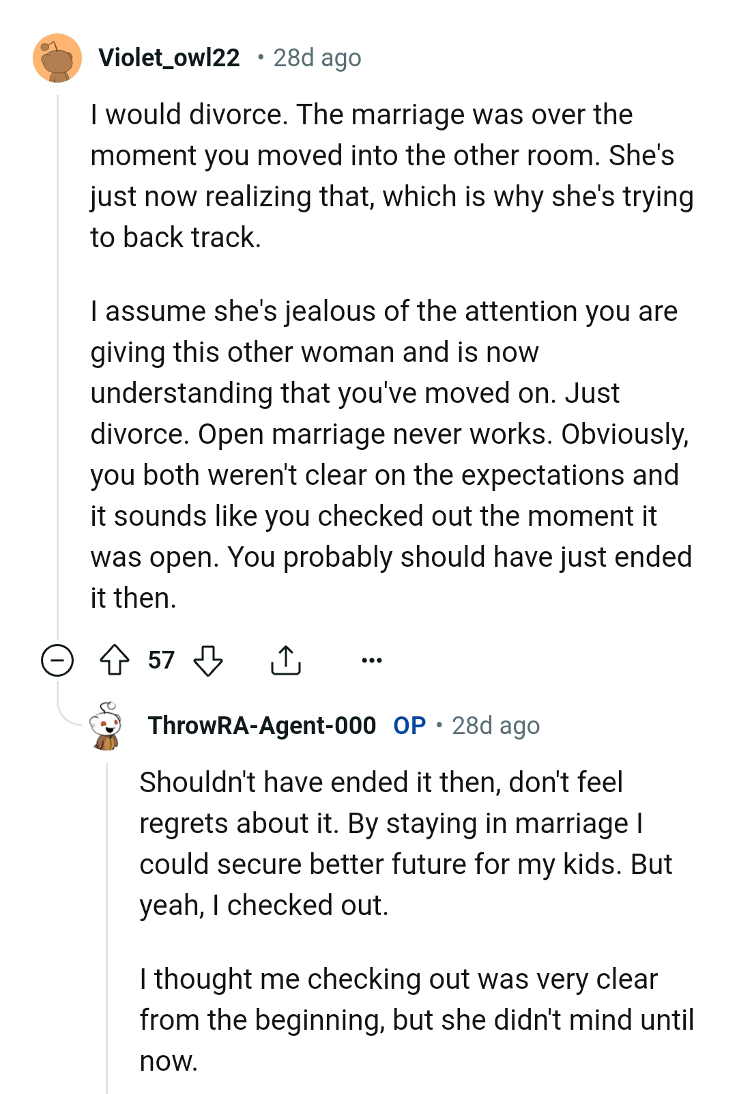Screen dimensions: 737x1094
Task: Toggle collapse of Violet_owl22's comment
Action: [x=57, y=660]
